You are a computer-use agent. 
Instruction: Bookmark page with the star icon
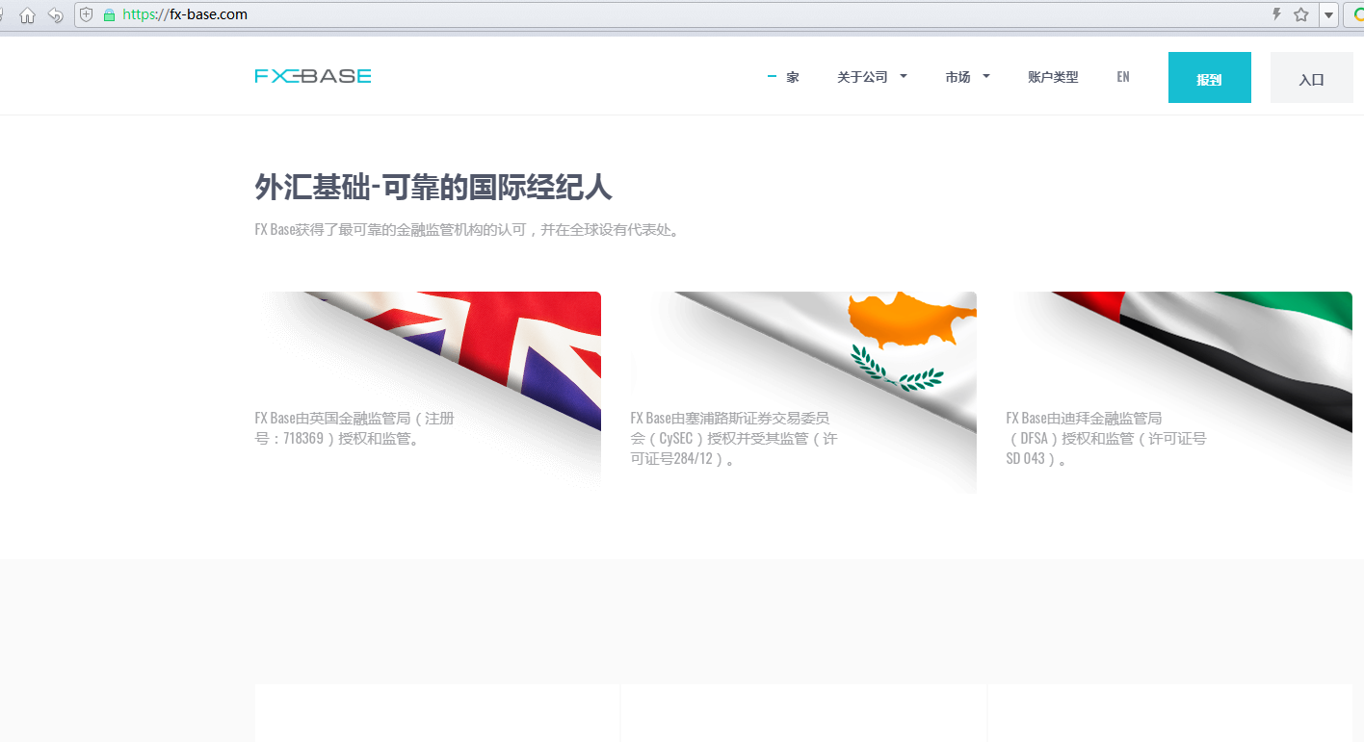click(x=1301, y=14)
